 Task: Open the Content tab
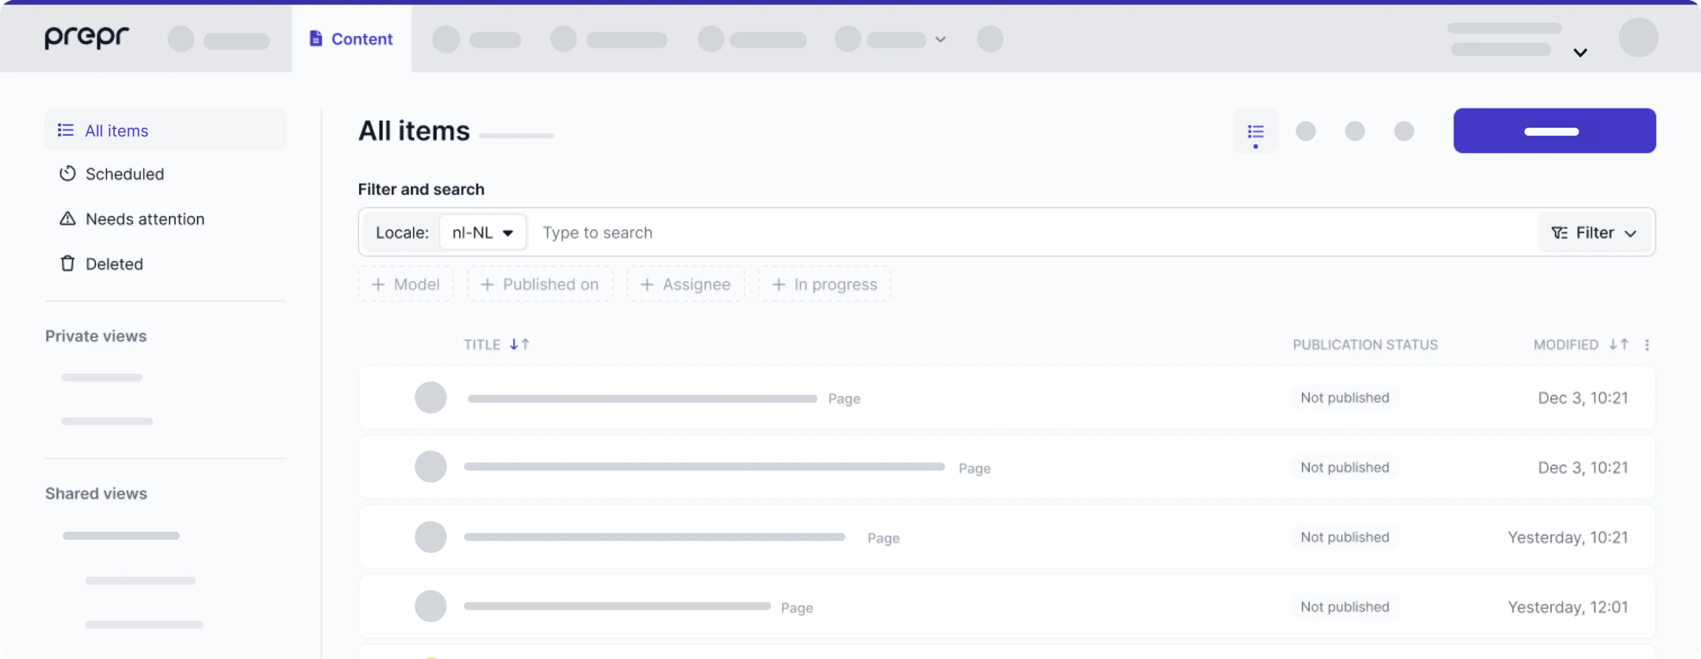[351, 39]
